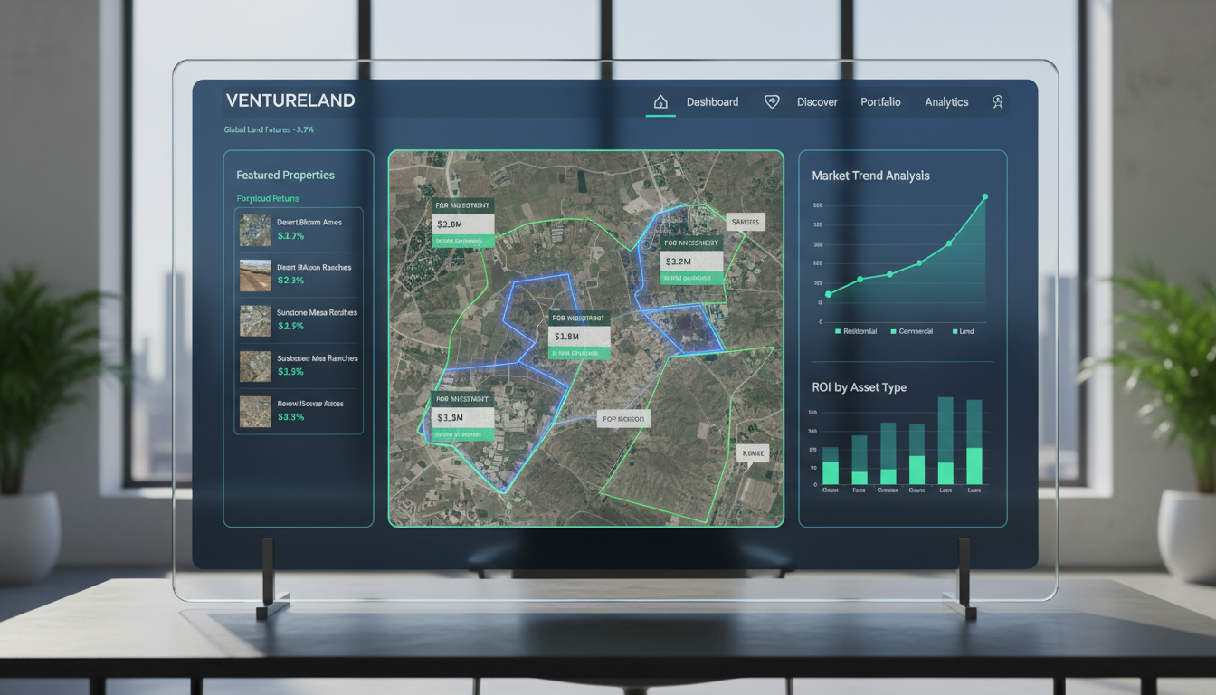1216x695 pixels.
Task: Switch to the Discover tab
Action: click(817, 102)
